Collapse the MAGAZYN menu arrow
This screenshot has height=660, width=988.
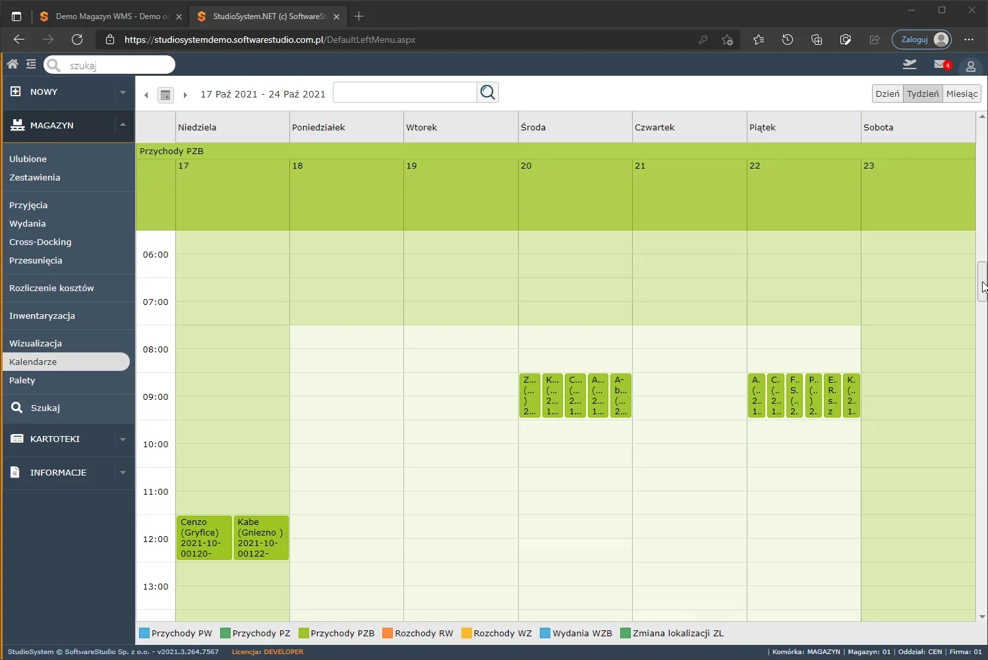[x=123, y=124]
